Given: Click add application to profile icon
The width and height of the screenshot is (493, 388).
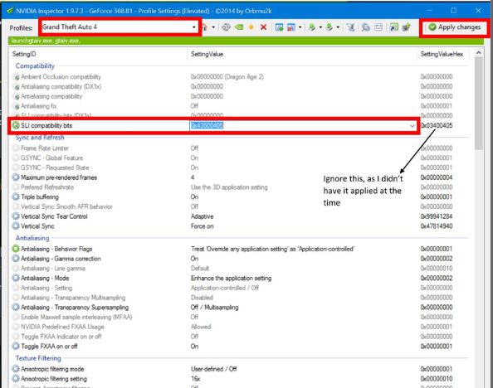Looking at the screenshot, I should [x=279, y=27].
